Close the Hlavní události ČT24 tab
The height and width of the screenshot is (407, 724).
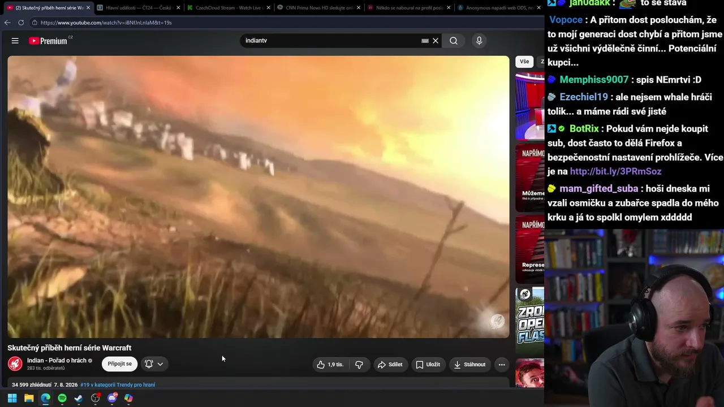(179, 8)
